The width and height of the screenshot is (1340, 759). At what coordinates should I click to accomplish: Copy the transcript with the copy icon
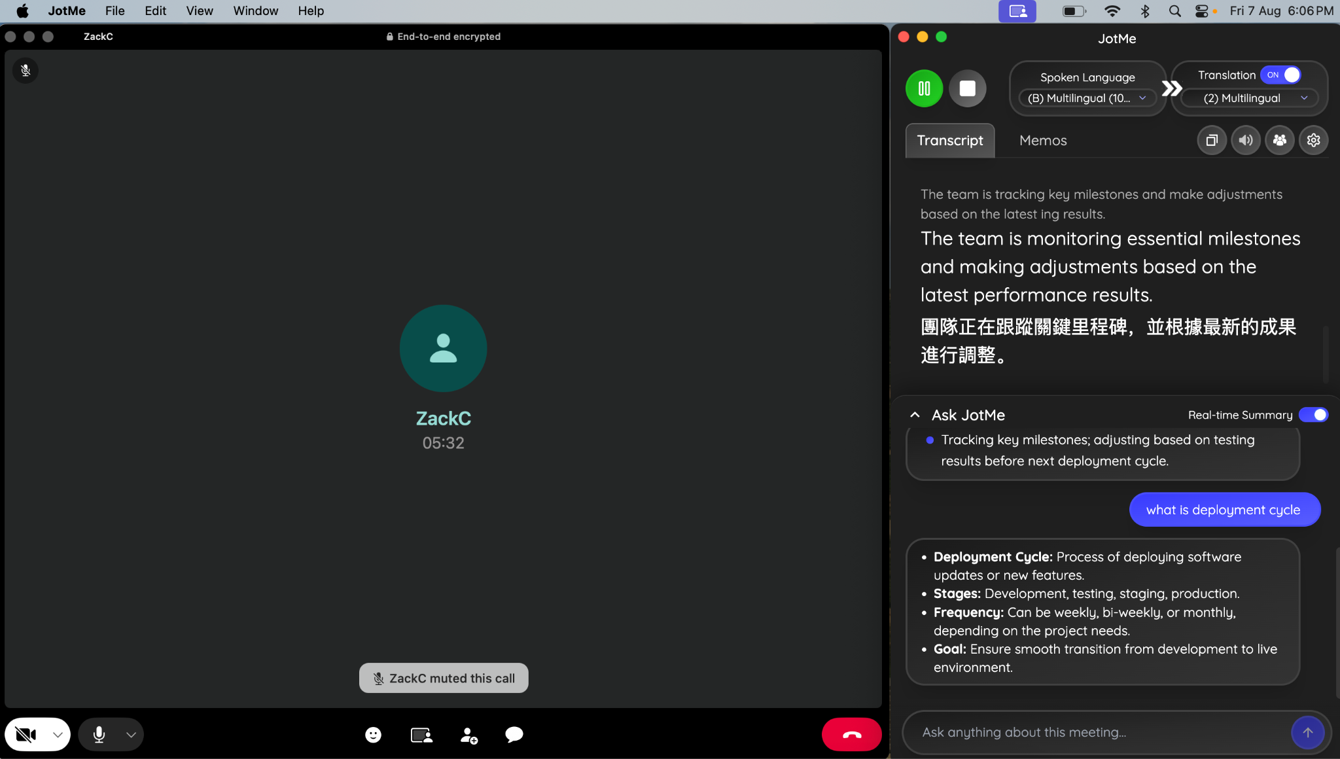(x=1212, y=140)
